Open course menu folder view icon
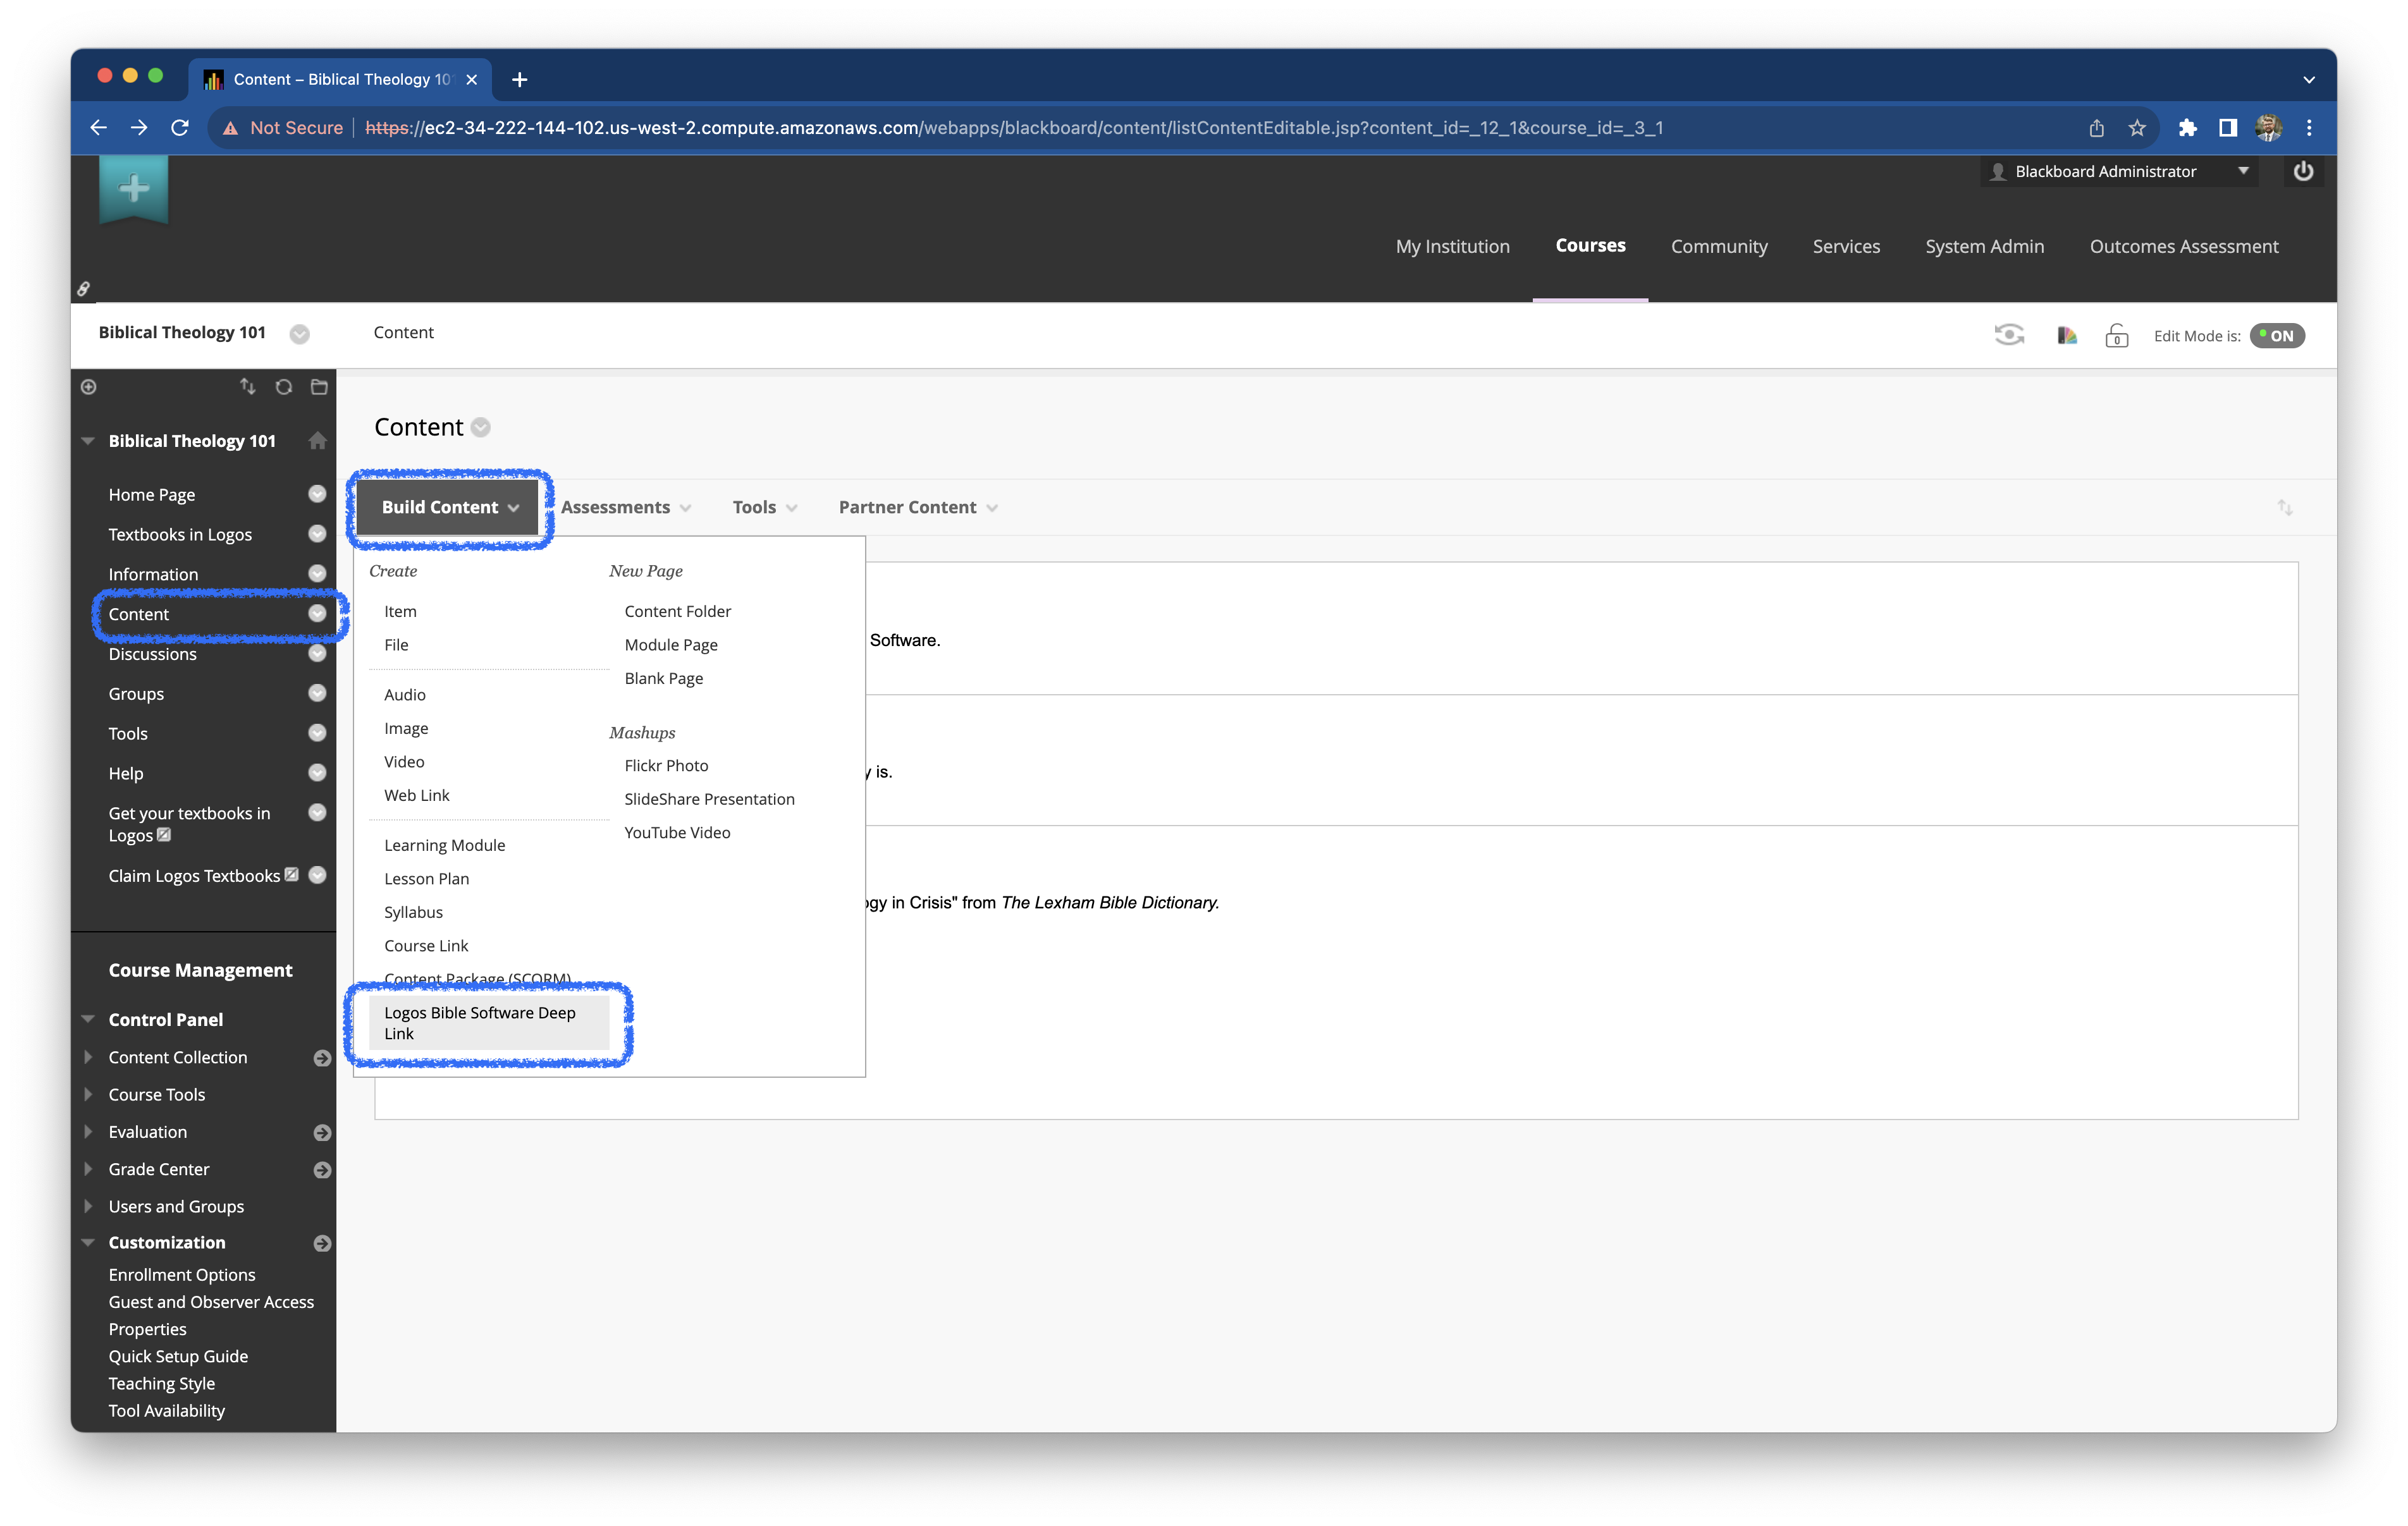 (x=319, y=387)
